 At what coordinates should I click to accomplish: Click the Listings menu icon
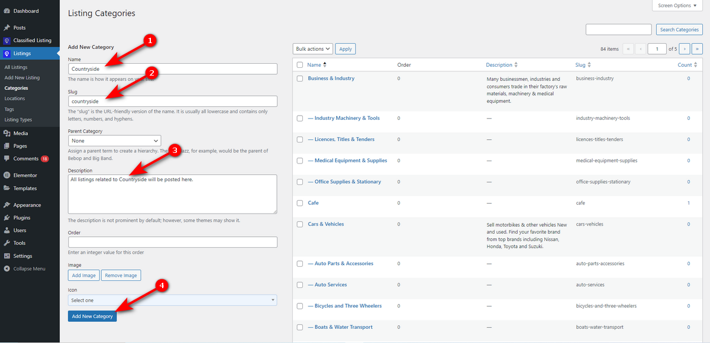pos(7,54)
